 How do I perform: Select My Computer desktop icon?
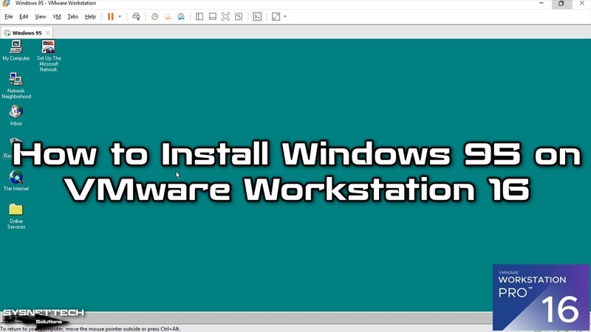pyautogui.click(x=16, y=50)
